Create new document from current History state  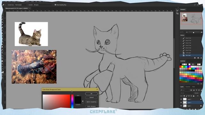(x=195, y=58)
